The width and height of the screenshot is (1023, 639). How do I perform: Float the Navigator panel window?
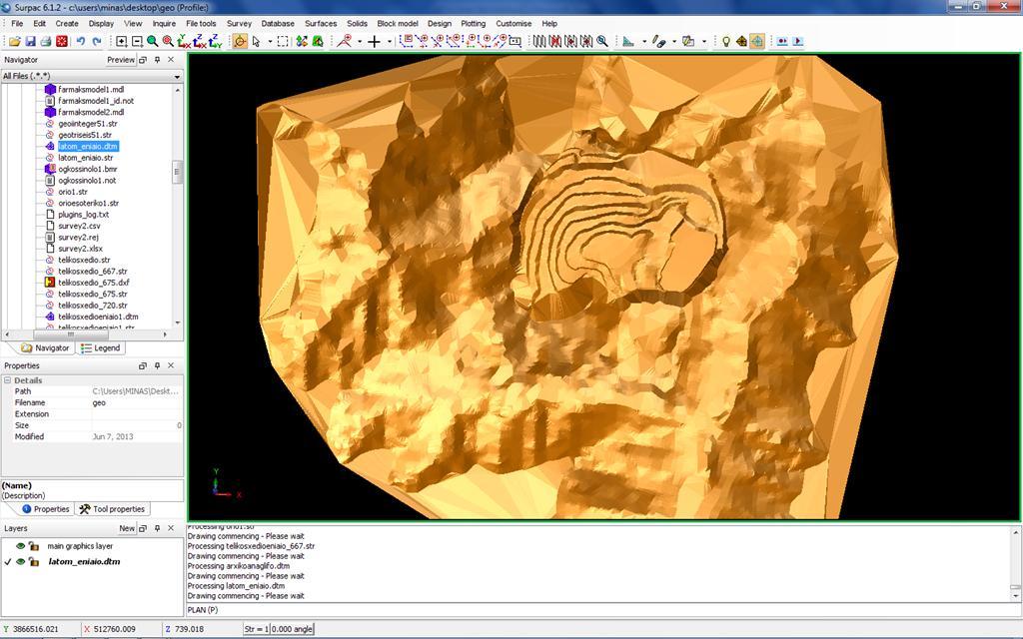click(x=143, y=59)
